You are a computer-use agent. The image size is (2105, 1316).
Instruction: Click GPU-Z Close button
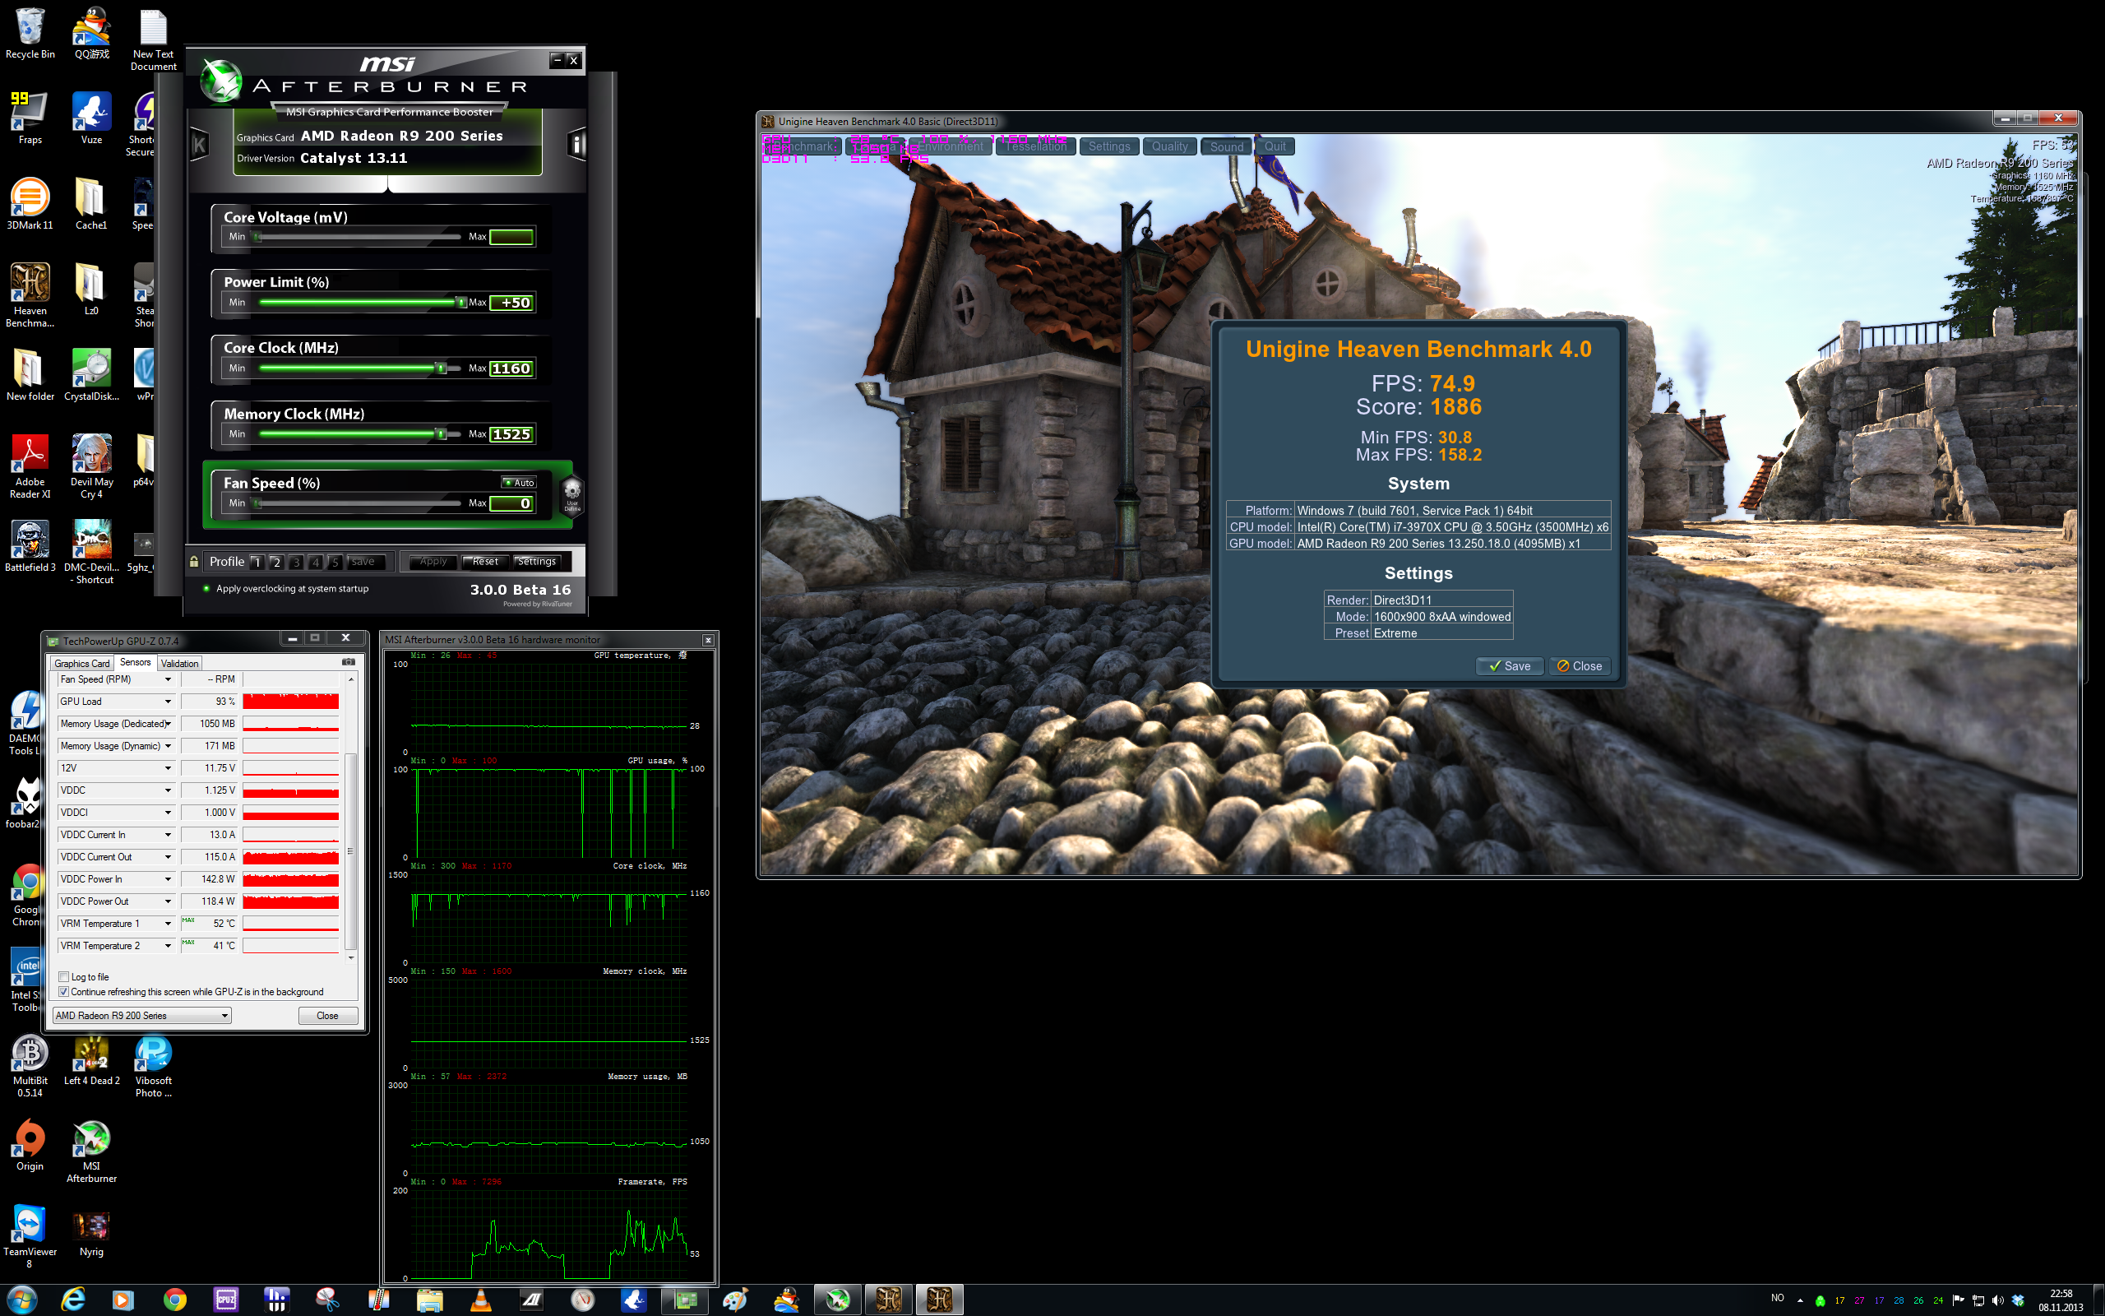point(327,1015)
